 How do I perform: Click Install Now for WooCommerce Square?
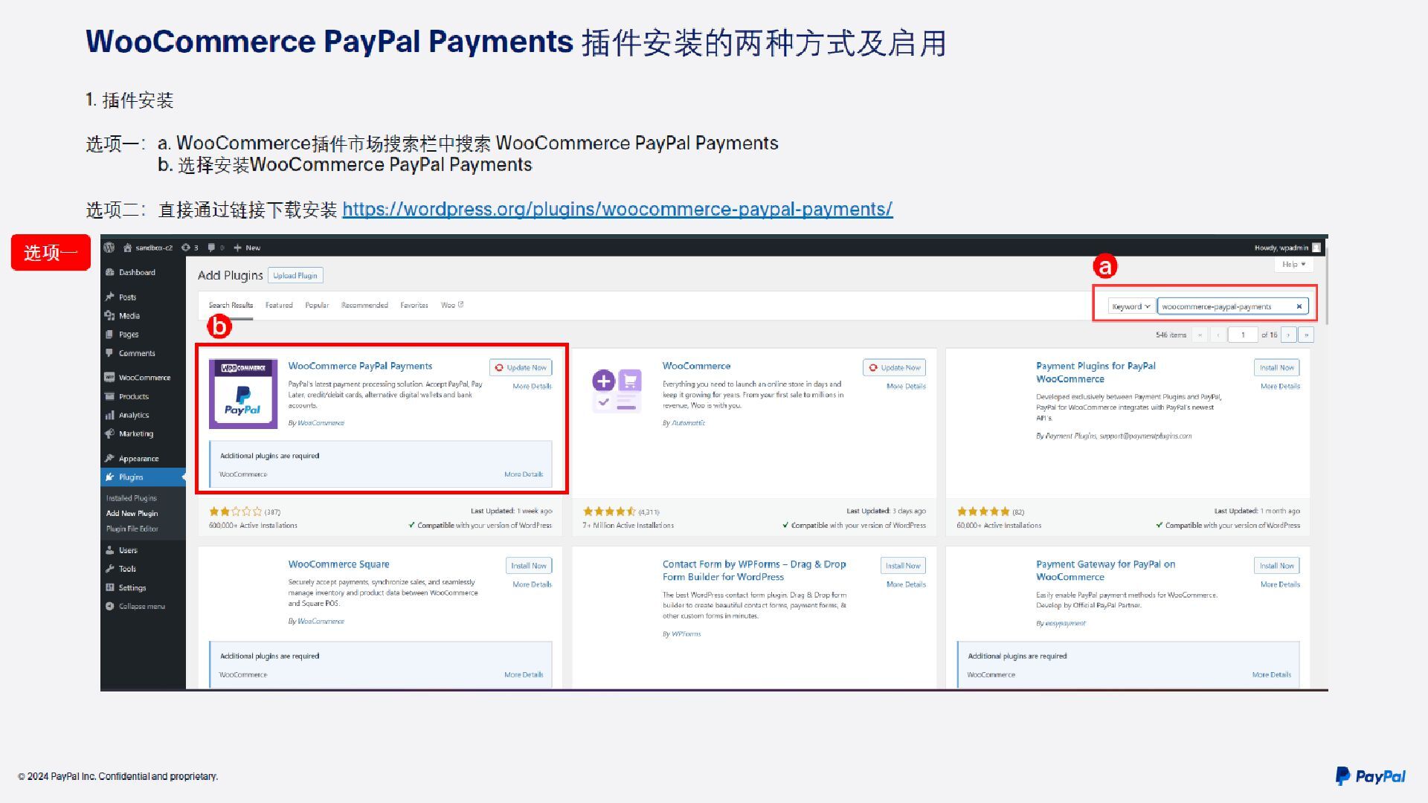coord(529,566)
